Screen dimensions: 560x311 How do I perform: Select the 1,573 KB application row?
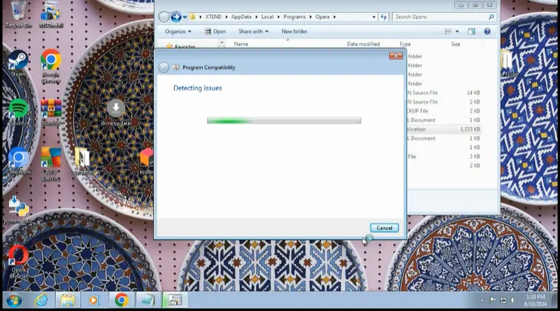point(444,129)
